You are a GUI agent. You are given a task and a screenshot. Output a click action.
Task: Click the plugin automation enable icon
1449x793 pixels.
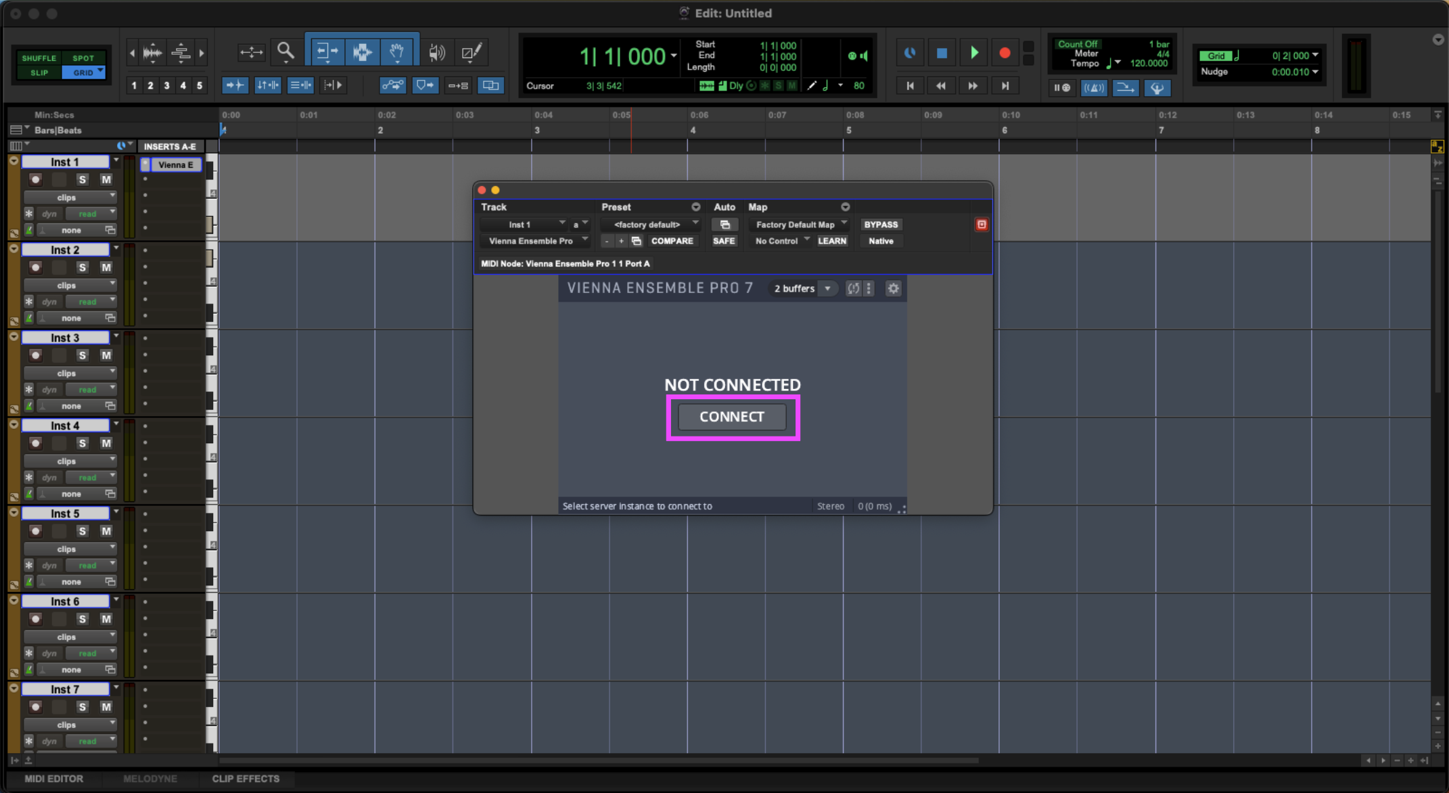(x=724, y=225)
